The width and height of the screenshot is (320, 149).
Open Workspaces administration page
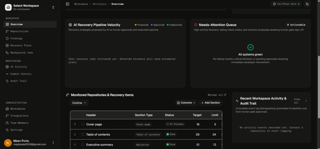tap(30, 109)
